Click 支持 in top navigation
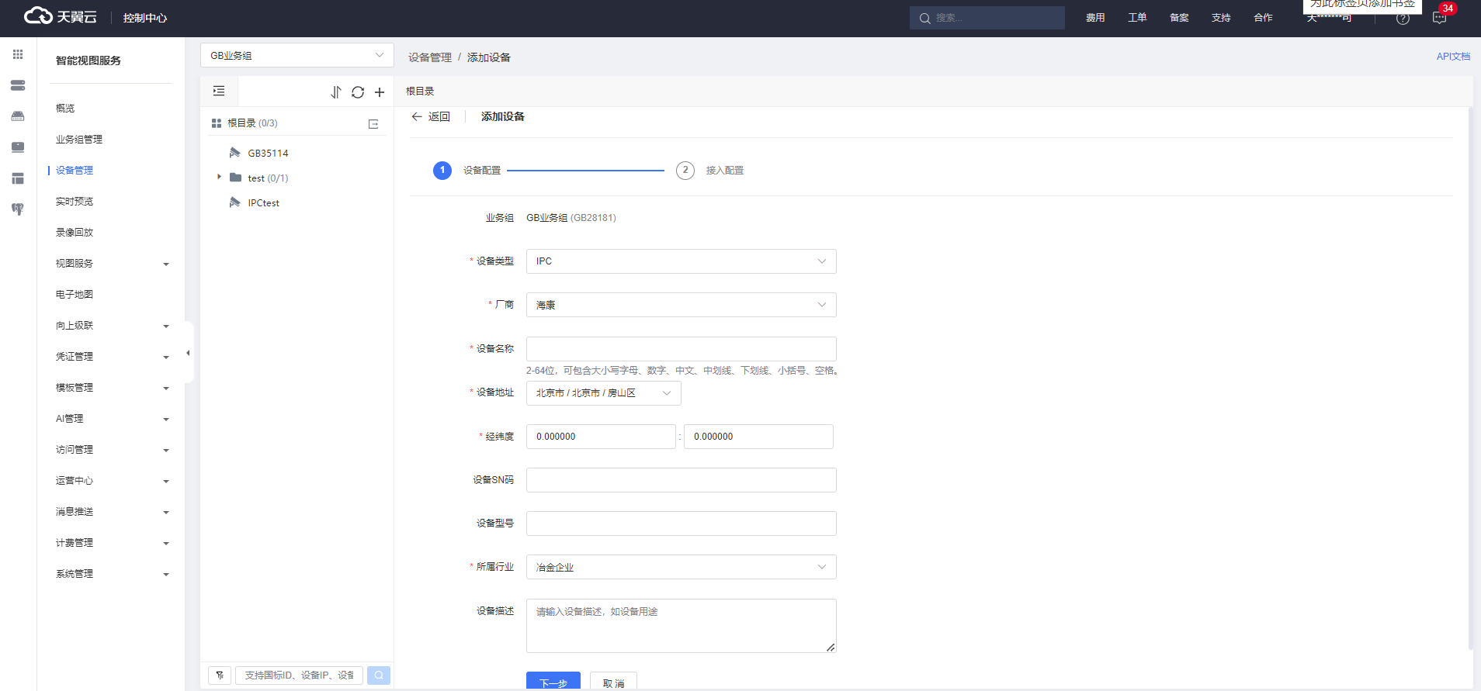 click(x=1221, y=18)
